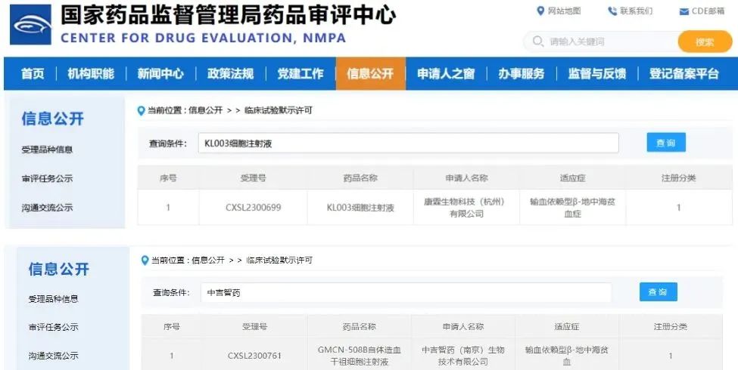
Task: Click applicant 中吉智药（南京）生物技术有限公司
Action: 463,356
